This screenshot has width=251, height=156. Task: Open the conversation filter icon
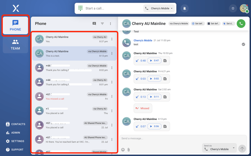click(102, 24)
